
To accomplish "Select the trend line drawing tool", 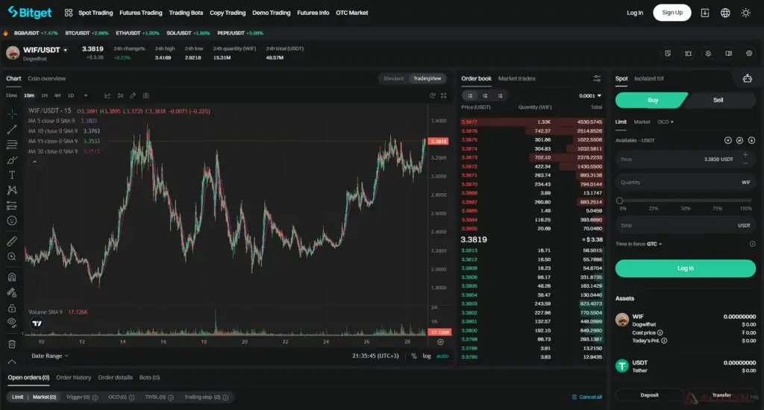I will click(12, 129).
